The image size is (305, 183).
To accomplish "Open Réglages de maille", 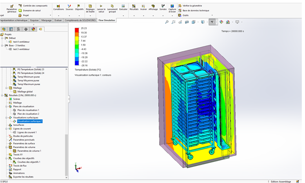I will pos(90,9).
